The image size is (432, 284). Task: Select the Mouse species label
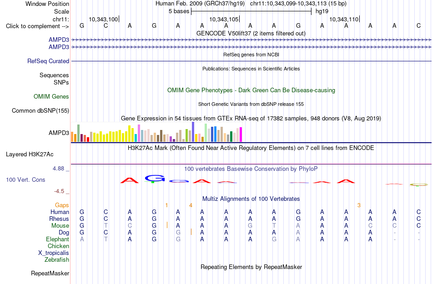click(x=60, y=226)
